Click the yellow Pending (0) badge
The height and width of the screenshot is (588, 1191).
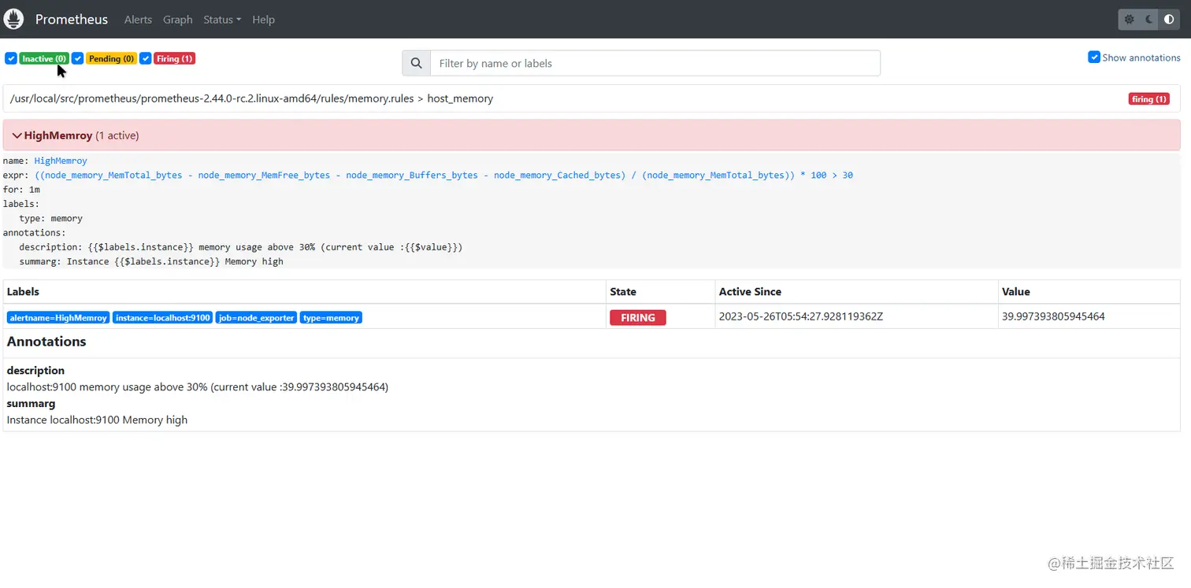click(111, 58)
